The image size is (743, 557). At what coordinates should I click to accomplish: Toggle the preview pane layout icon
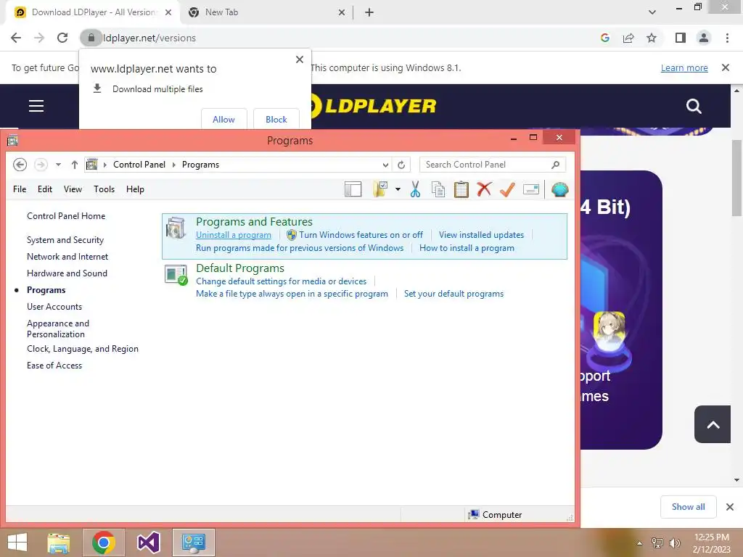(x=353, y=189)
